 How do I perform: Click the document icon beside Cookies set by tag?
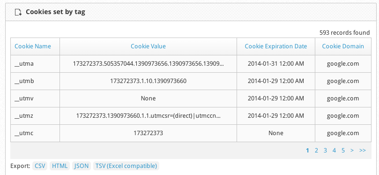[18, 12]
